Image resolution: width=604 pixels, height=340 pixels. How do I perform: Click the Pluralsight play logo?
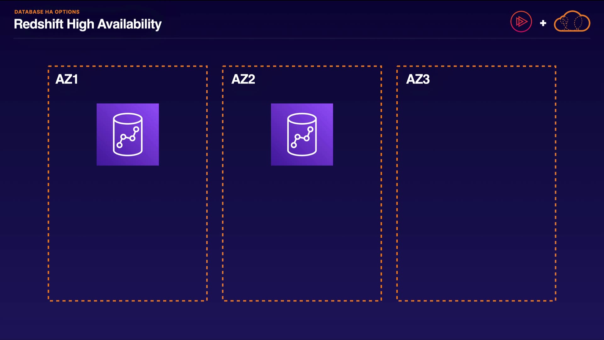coord(521,22)
